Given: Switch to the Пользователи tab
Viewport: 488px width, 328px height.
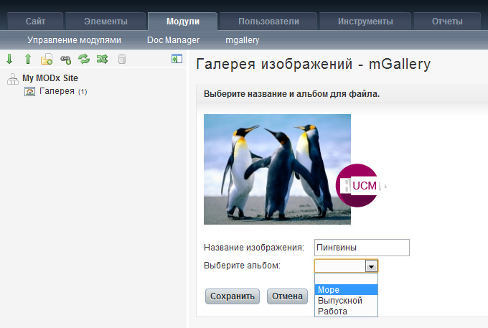Looking at the screenshot, I should 268,22.
